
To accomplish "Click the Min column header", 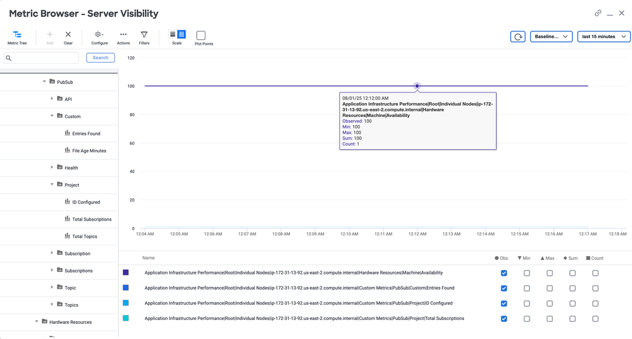I will coord(524,258).
